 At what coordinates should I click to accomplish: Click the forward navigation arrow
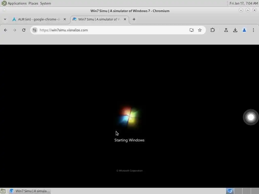pos(14,30)
